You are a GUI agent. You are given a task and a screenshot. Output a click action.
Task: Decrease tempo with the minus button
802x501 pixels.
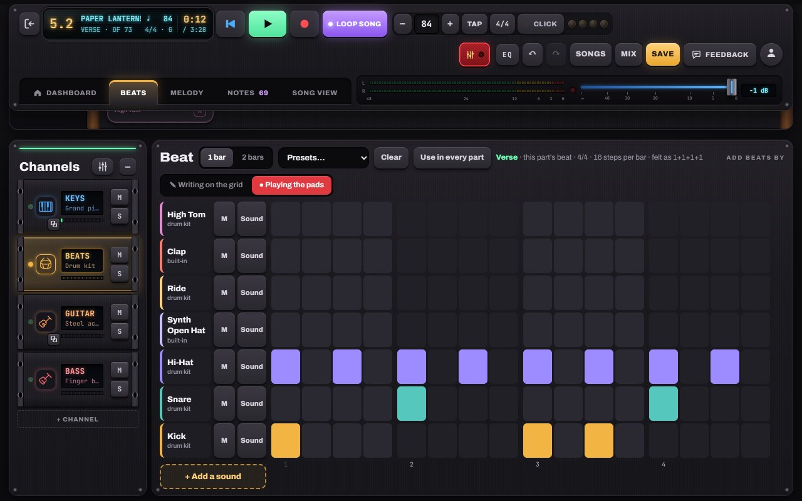(x=402, y=24)
